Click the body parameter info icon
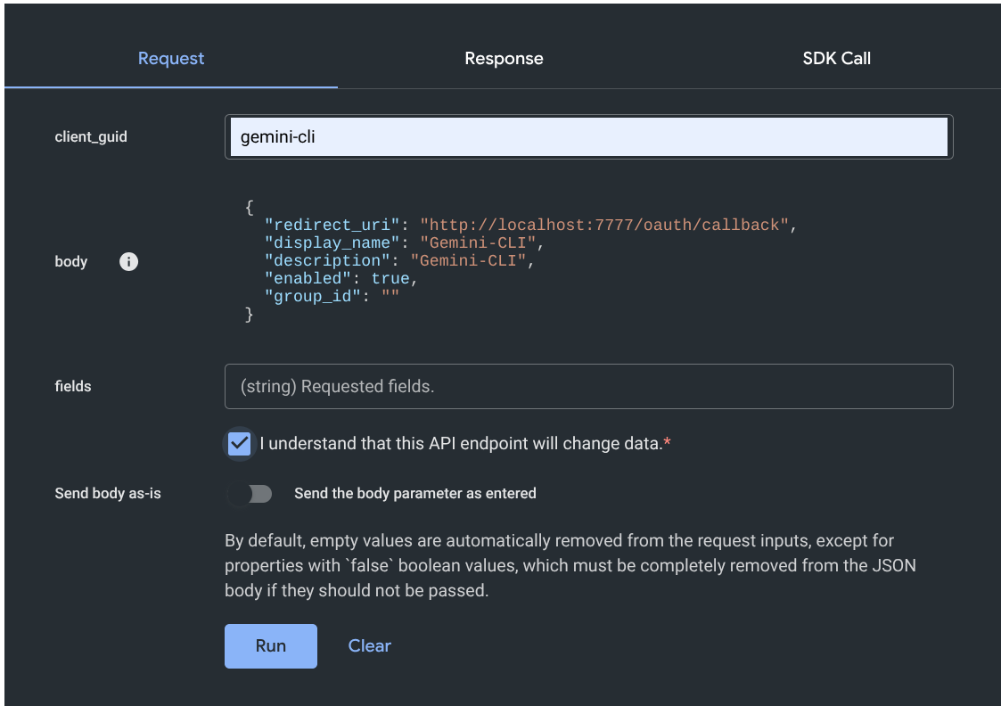The image size is (1001, 706). point(128,261)
